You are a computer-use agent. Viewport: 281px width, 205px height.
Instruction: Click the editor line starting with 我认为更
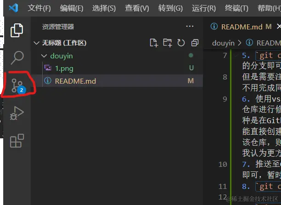pyautogui.click(x=261, y=153)
